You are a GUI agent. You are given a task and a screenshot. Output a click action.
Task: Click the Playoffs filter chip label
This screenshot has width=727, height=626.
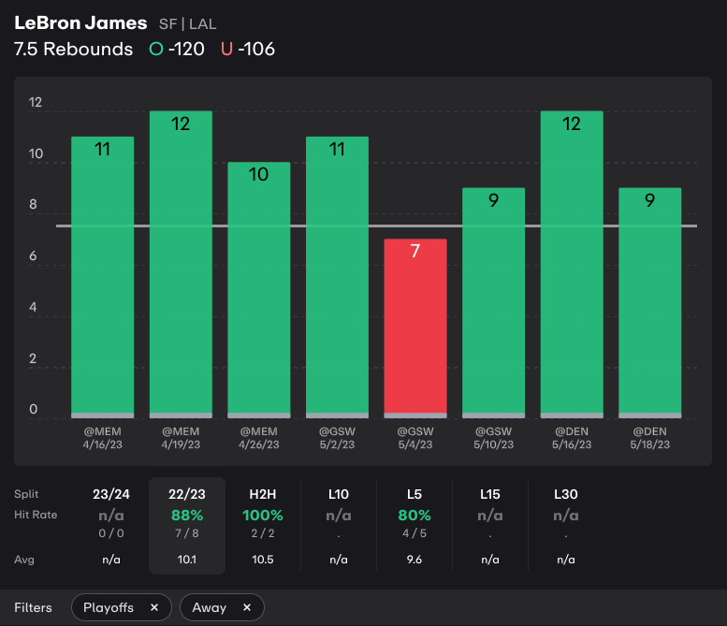(x=109, y=607)
